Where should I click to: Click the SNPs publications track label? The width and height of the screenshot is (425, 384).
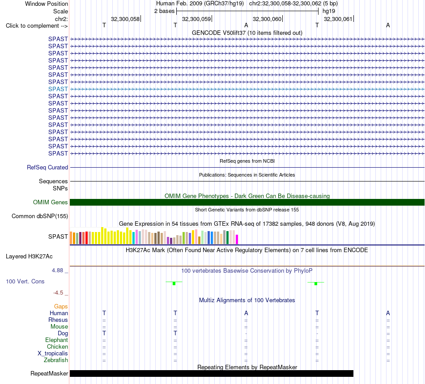tap(60, 188)
